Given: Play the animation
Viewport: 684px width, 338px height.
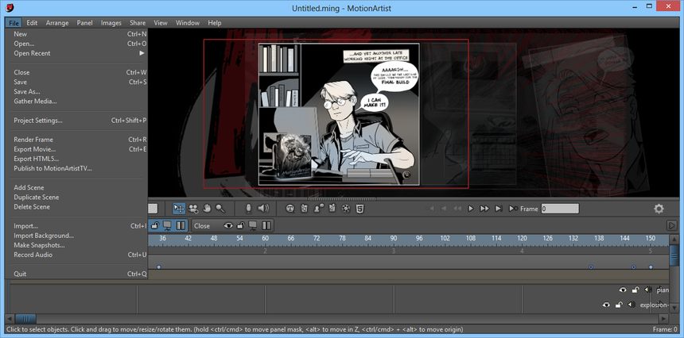Looking at the screenshot, I should point(471,209).
